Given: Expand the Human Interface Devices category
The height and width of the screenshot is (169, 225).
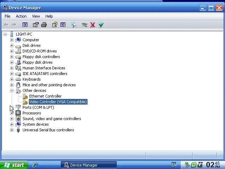Looking at the screenshot, I should pyautogui.click(x=12, y=68).
